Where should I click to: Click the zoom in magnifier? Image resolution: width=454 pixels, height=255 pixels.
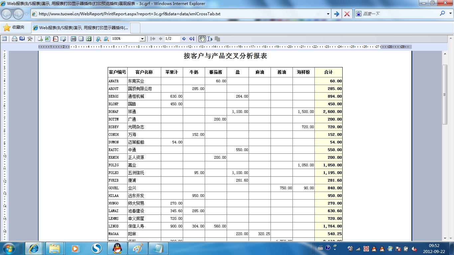99,39
